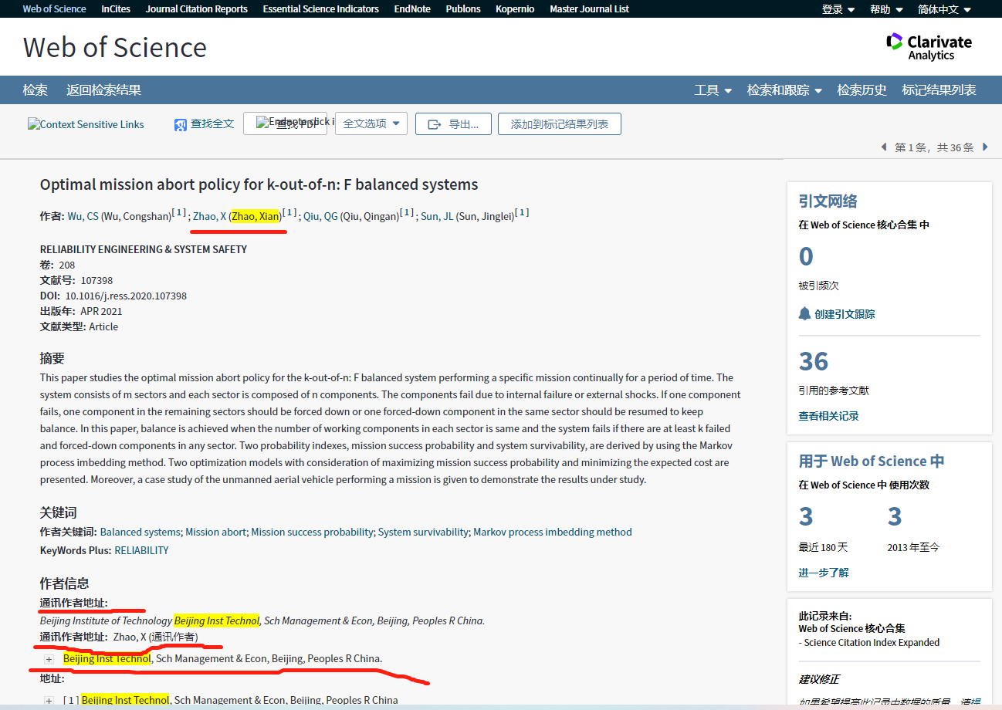Go to the previous record arrow
The image size is (1002, 710).
click(x=884, y=147)
